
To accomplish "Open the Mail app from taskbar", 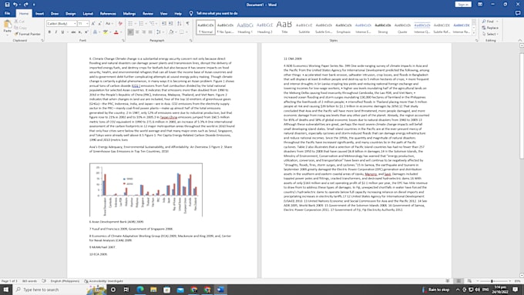I will tap(180, 290).
